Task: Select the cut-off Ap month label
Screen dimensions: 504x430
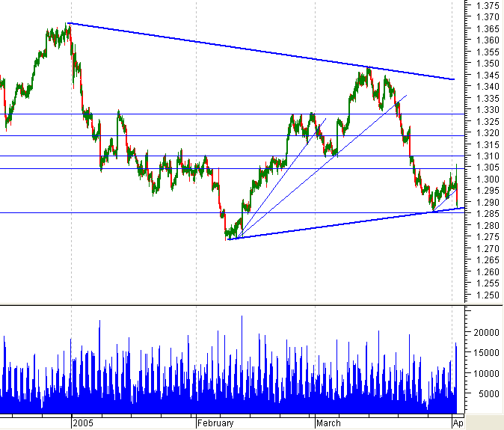Action: coord(458,423)
